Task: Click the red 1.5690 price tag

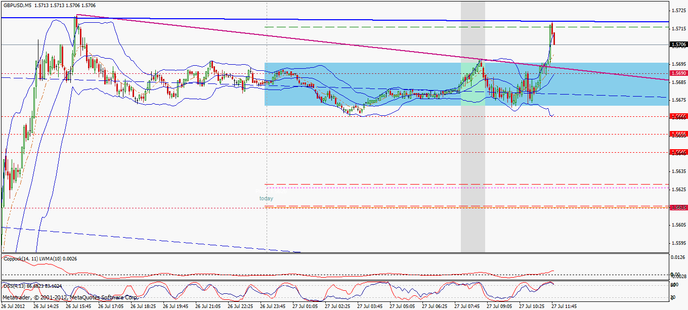Action: (678, 73)
